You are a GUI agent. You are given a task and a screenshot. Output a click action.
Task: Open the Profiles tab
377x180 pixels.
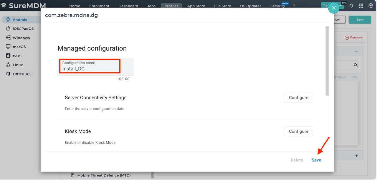(171, 6)
